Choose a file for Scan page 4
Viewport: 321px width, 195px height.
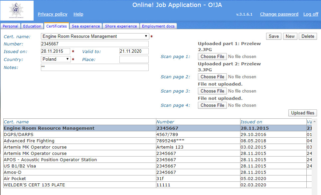212,105
